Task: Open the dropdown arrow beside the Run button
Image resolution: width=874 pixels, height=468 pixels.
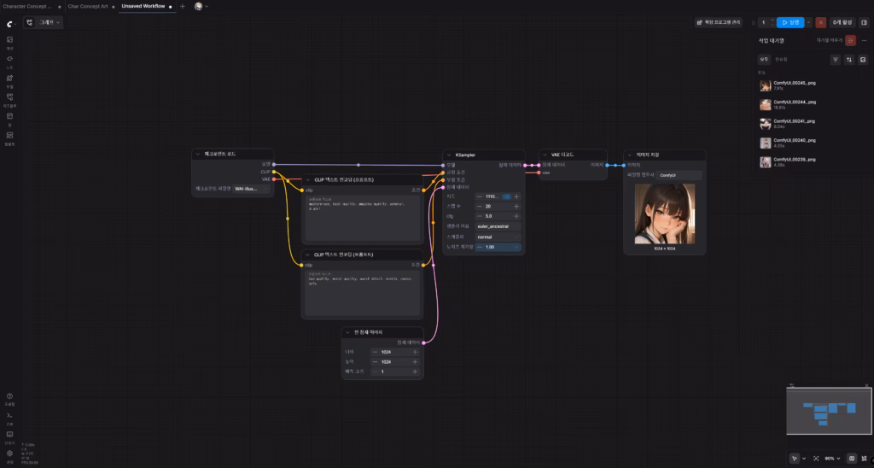Action: [x=808, y=22]
